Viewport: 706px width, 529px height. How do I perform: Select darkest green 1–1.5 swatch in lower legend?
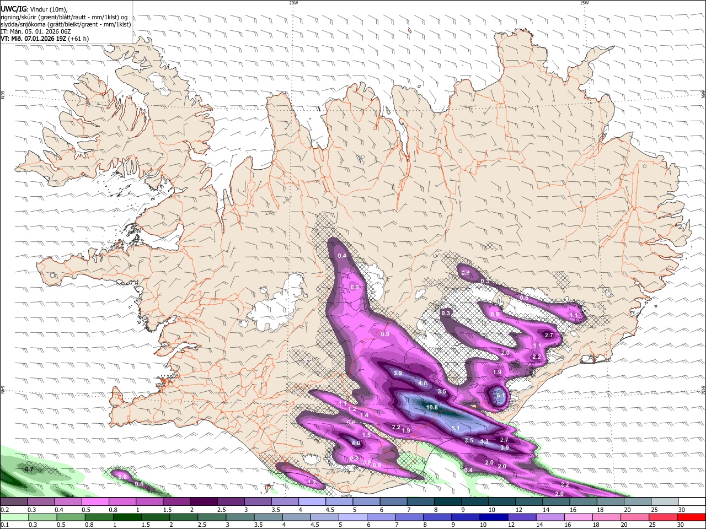pyautogui.click(x=127, y=517)
